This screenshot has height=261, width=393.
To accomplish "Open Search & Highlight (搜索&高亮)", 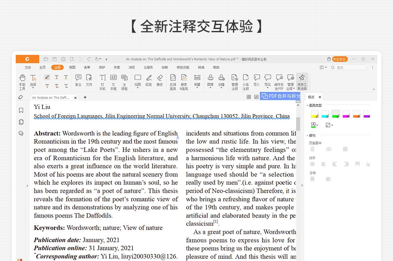I will click(184, 82).
